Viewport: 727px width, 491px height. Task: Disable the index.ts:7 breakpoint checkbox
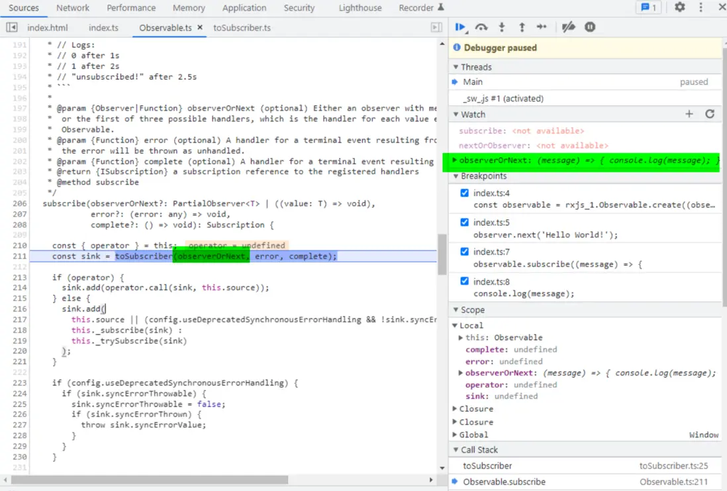(x=465, y=252)
